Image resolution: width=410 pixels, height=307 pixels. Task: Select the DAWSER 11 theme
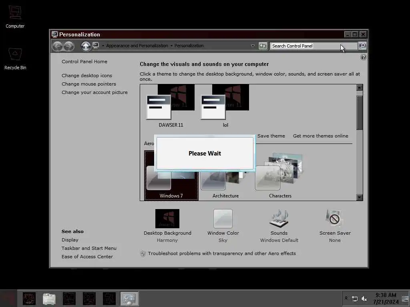pos(171,106)
